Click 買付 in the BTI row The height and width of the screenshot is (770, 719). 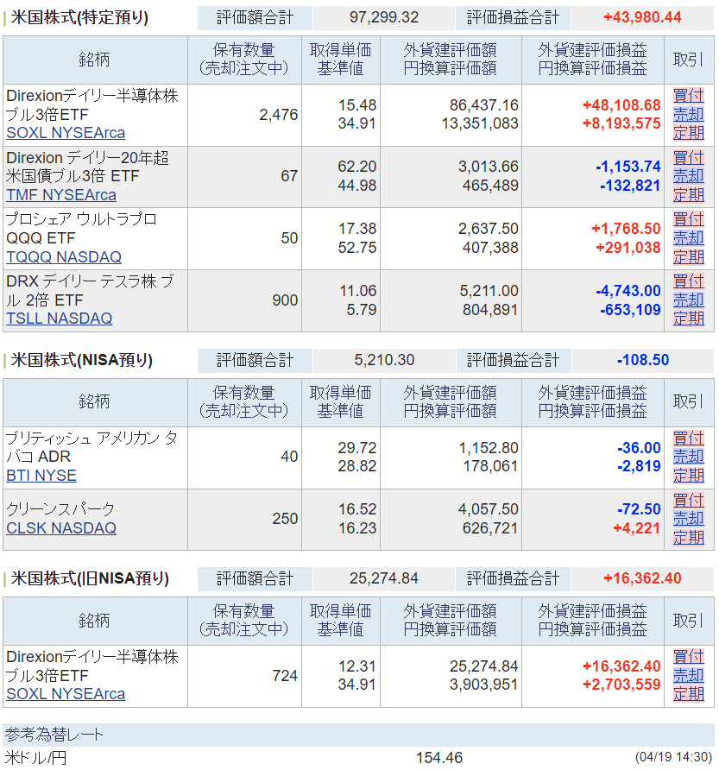click(x=689, y=438)
